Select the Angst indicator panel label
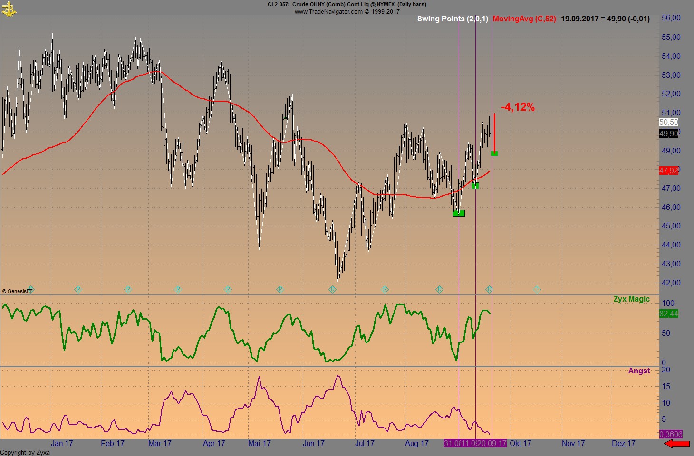Viewport: 694px width, 456px height. [639, 370]
